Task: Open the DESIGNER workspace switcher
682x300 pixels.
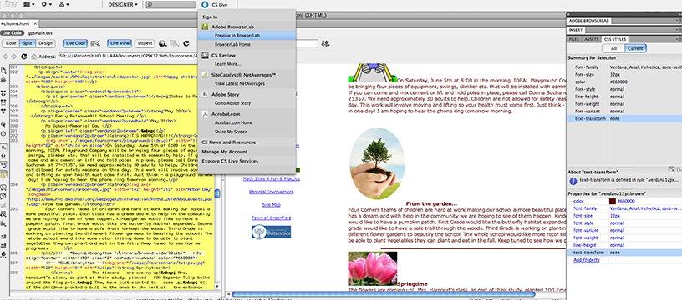Action: click(122, 4)
